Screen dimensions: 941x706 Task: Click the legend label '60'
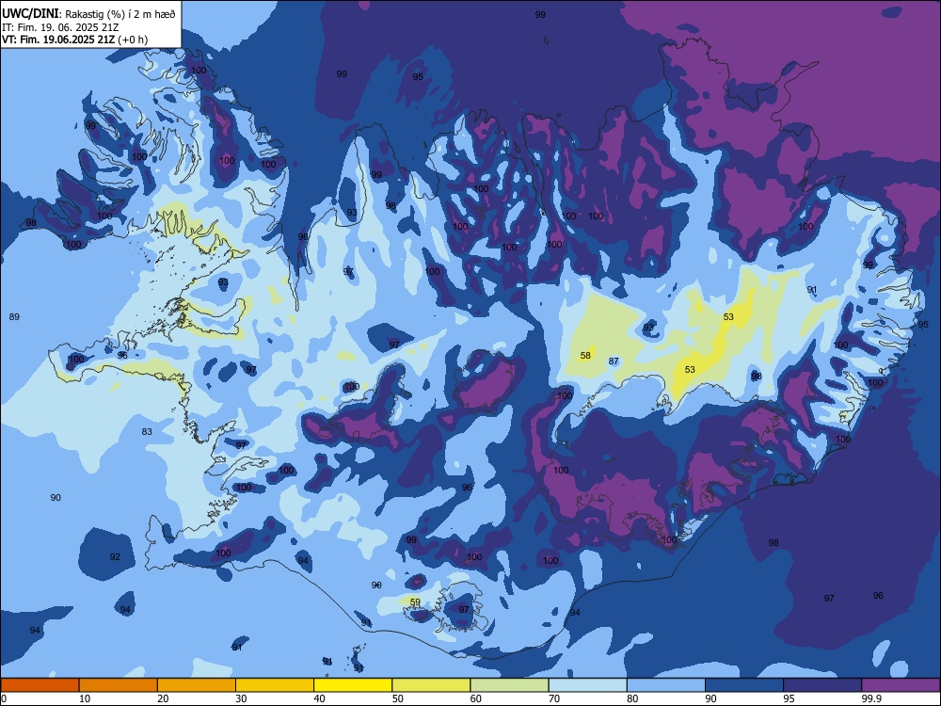(476, 698)
